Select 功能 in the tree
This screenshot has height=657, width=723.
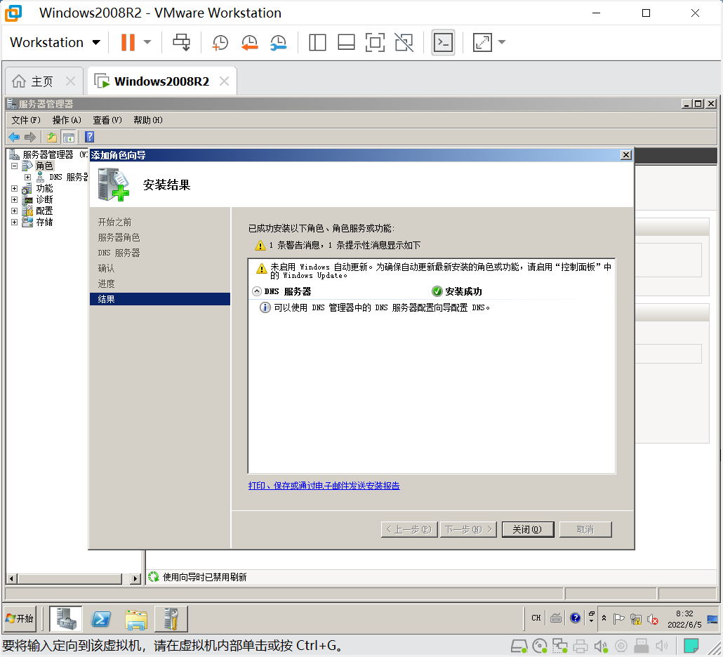coord(44,189)
